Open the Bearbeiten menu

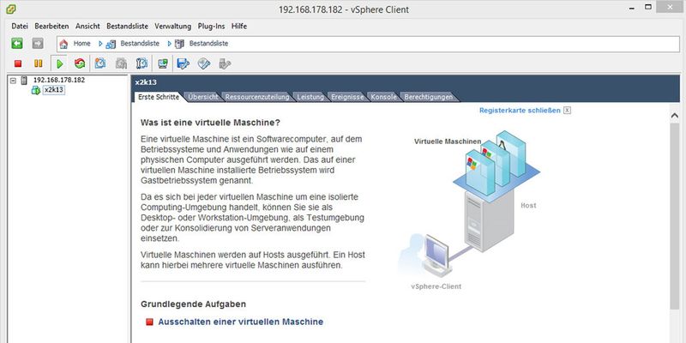[51, 27]
